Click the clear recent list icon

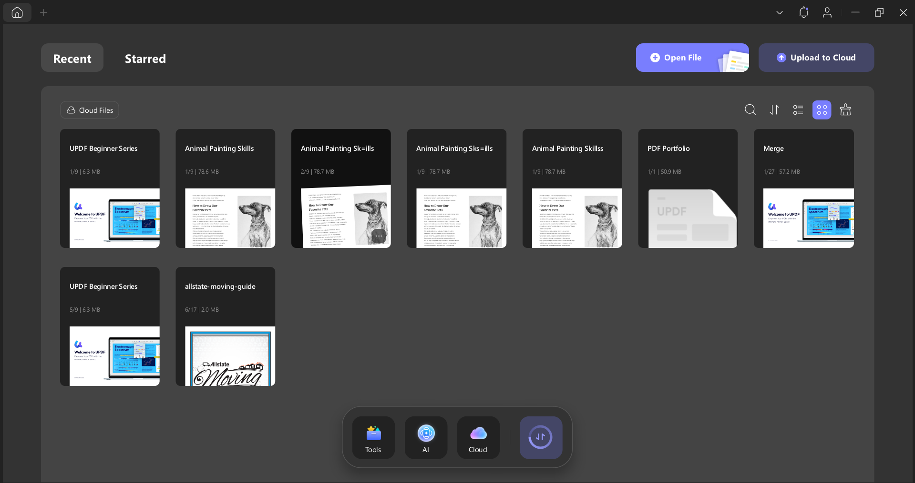click(845, 110)
